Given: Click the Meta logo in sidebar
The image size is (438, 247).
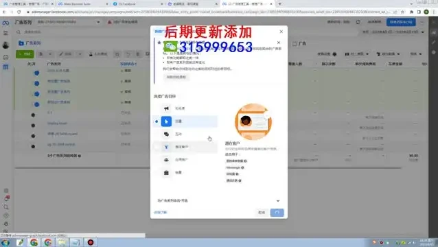Looking at the screenshot, I should [x=5, y=23].
